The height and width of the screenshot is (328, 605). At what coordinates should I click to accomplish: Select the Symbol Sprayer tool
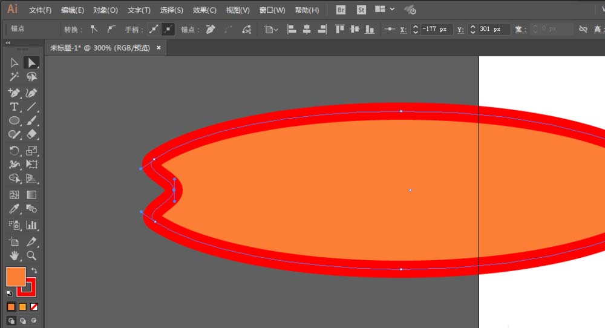coord(15,225)
